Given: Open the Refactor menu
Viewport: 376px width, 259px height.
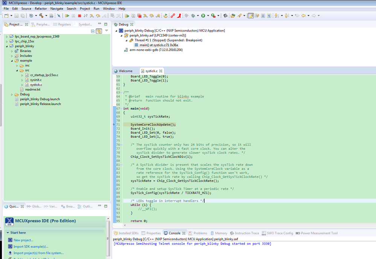Looking at the screenshot, I should [x=41, y=8].
